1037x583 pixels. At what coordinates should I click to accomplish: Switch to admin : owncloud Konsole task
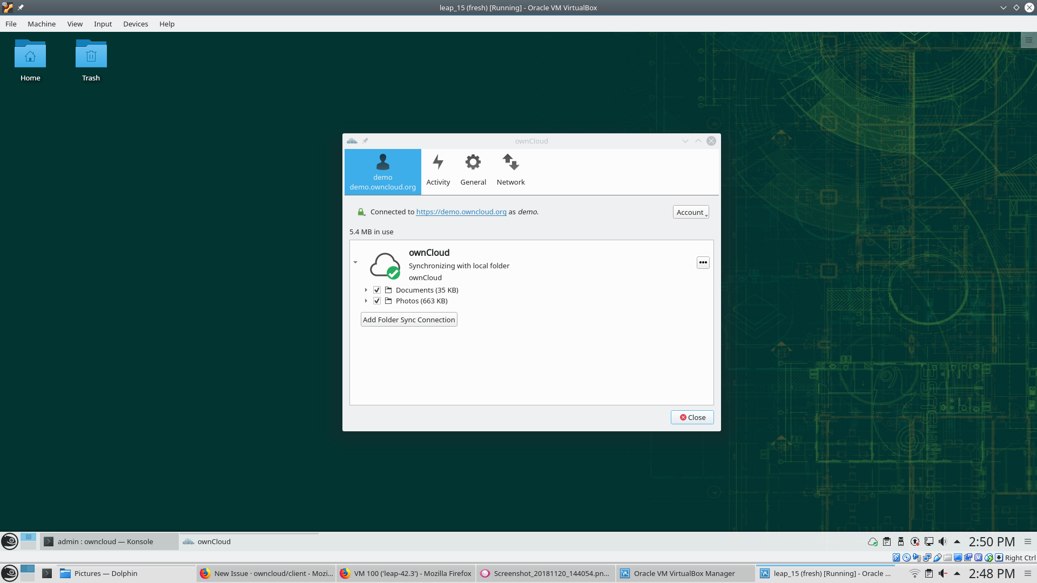click(109, 541)
